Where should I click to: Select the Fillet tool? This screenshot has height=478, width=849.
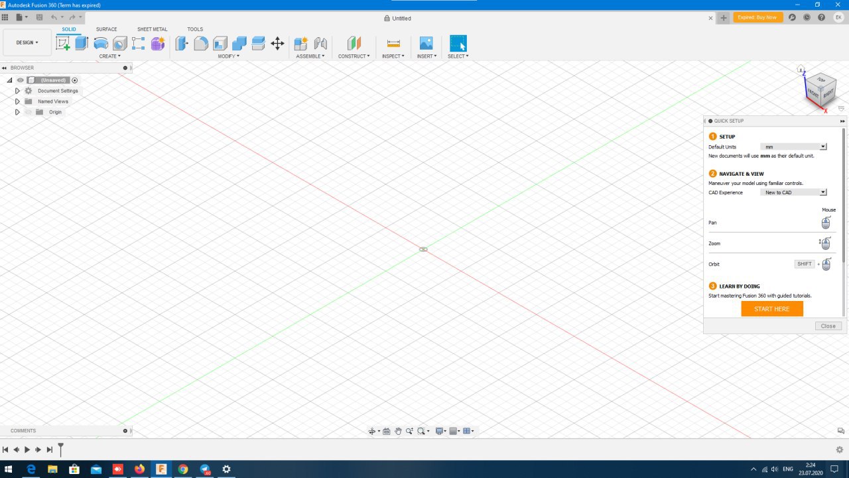click(201, 44)
